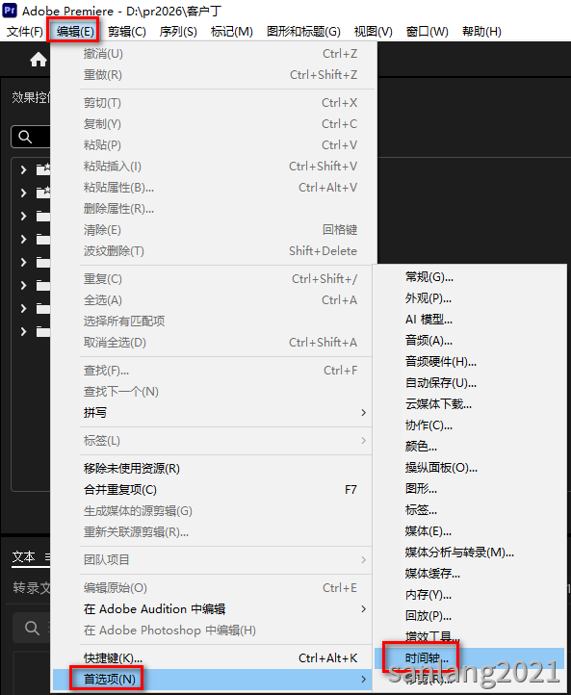The image size is (571, 695).
Task: Open the 剪辑(C) menu
Action: pos(127,32)
